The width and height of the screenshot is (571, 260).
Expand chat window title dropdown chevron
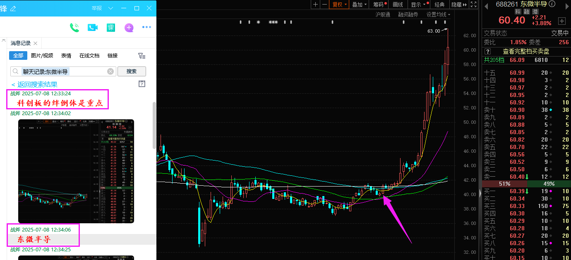[x=110, y=8]
